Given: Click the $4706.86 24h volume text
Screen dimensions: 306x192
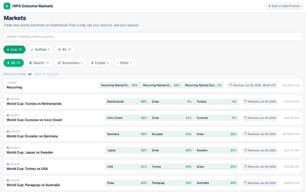Looking at the screenshot, I should point(291,134).
